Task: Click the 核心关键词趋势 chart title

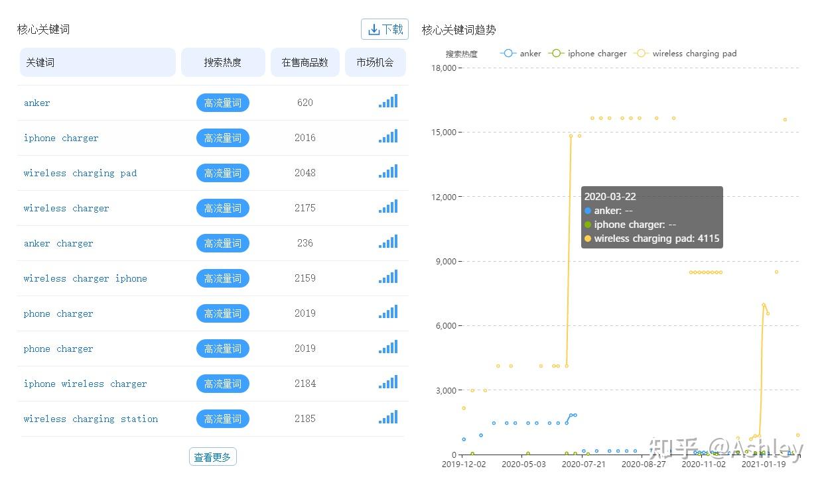Action: [459, 30]
